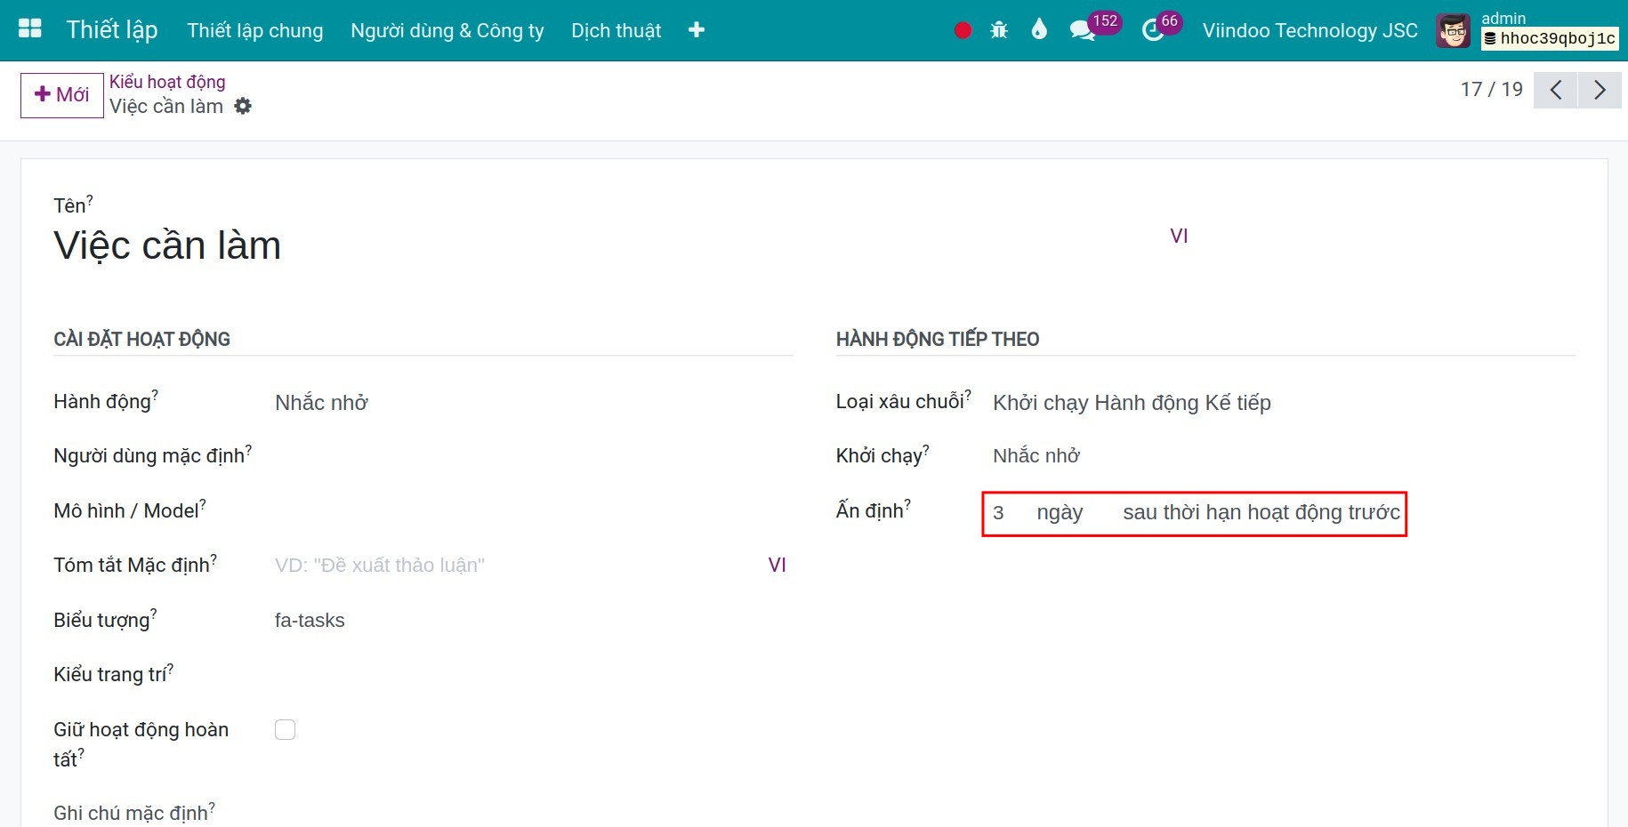Open activities clock icon with 66 badge
The height and width of the screenshot is (827, 1628).
(1153, 30)
